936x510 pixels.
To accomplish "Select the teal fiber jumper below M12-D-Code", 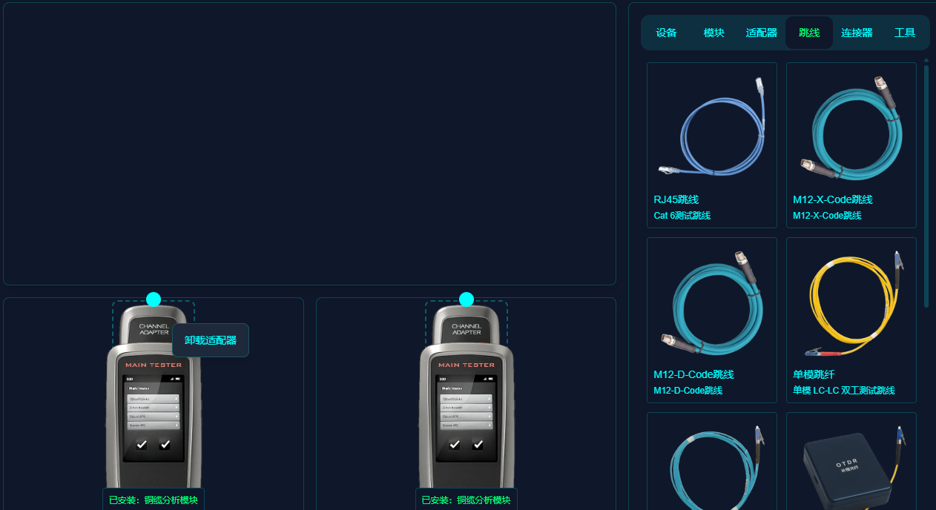I will 711,463.
